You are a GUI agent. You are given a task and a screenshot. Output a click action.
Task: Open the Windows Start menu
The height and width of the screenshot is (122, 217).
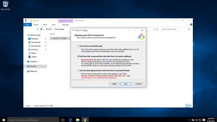tap(4, 120)
